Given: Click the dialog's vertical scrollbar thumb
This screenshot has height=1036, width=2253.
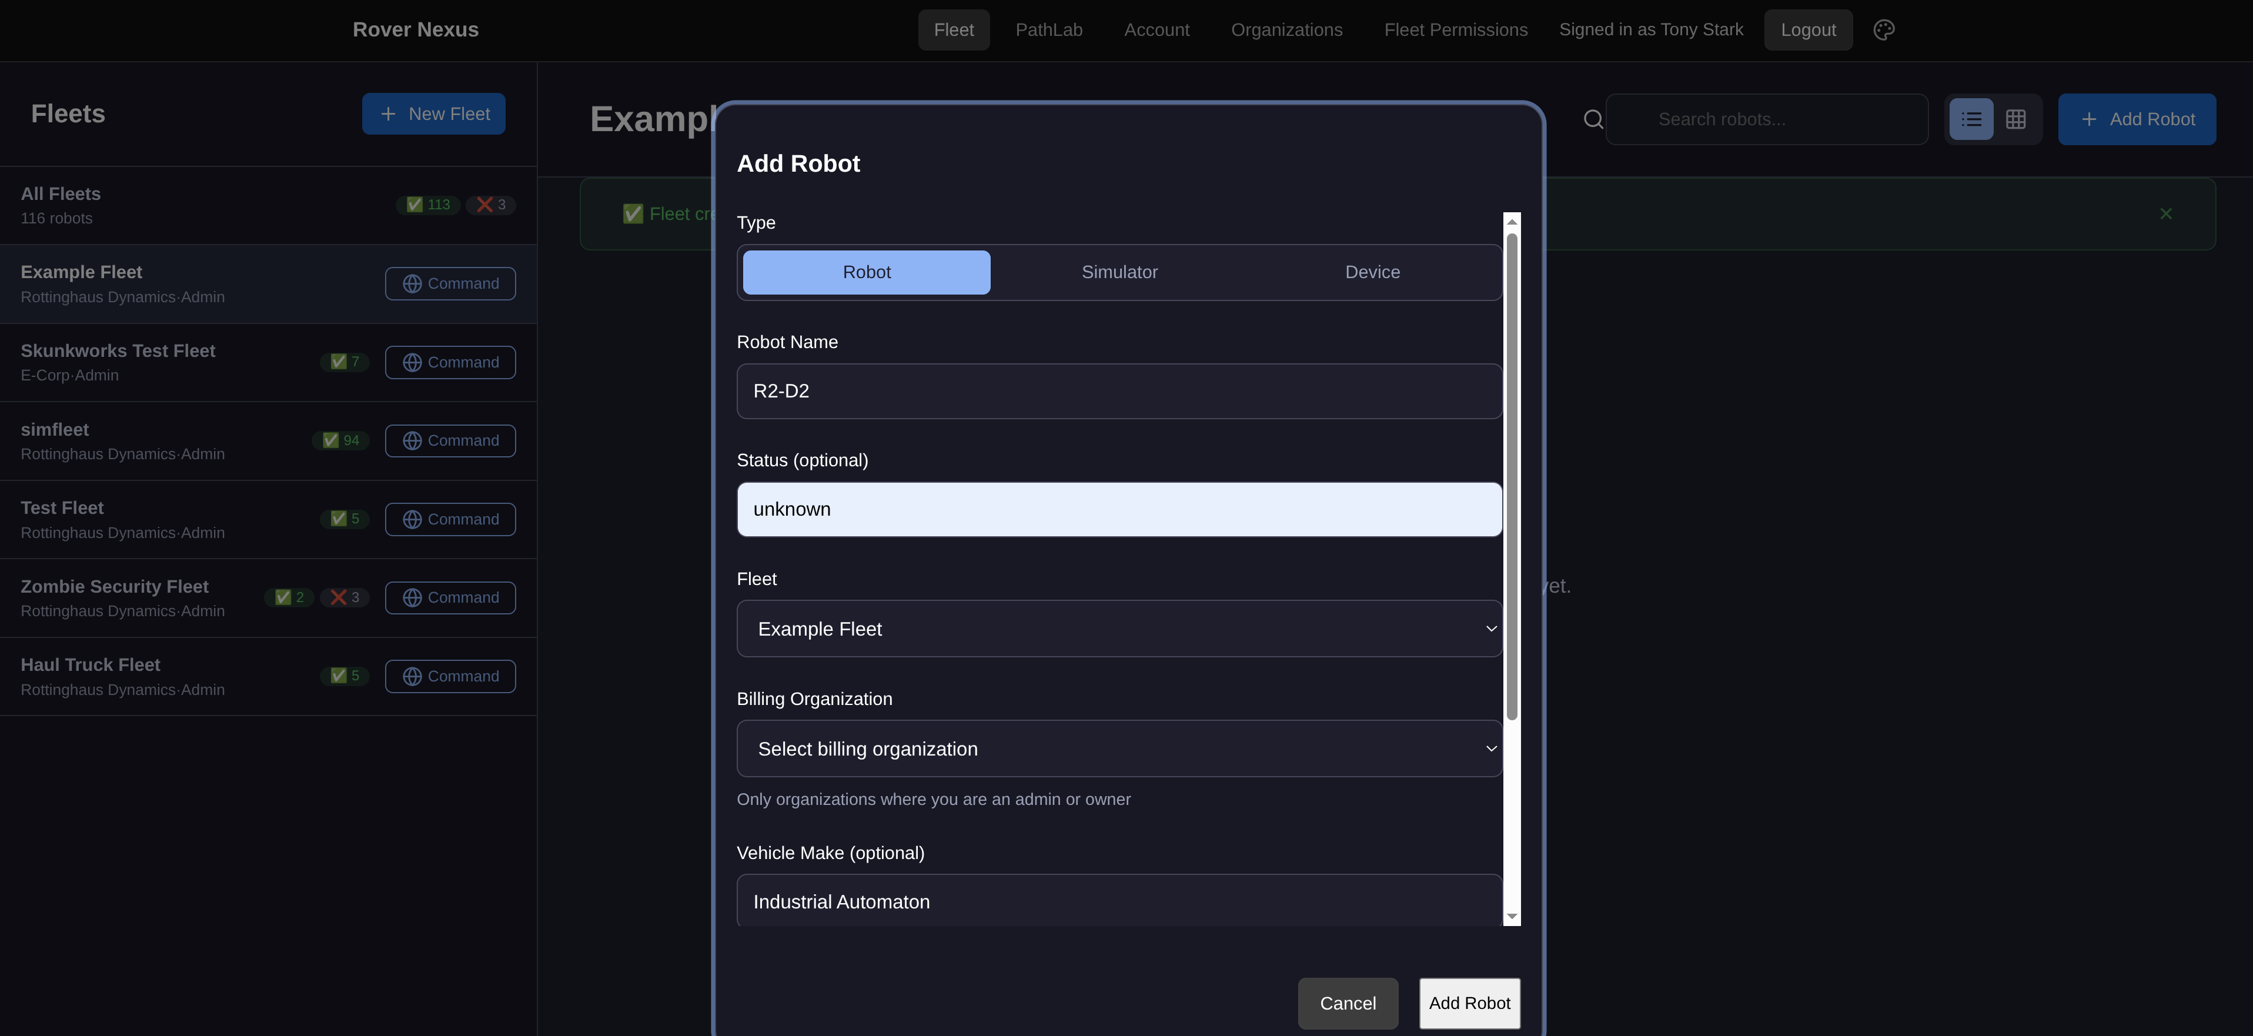Looking at the screenshot, I should point(1512,477).
